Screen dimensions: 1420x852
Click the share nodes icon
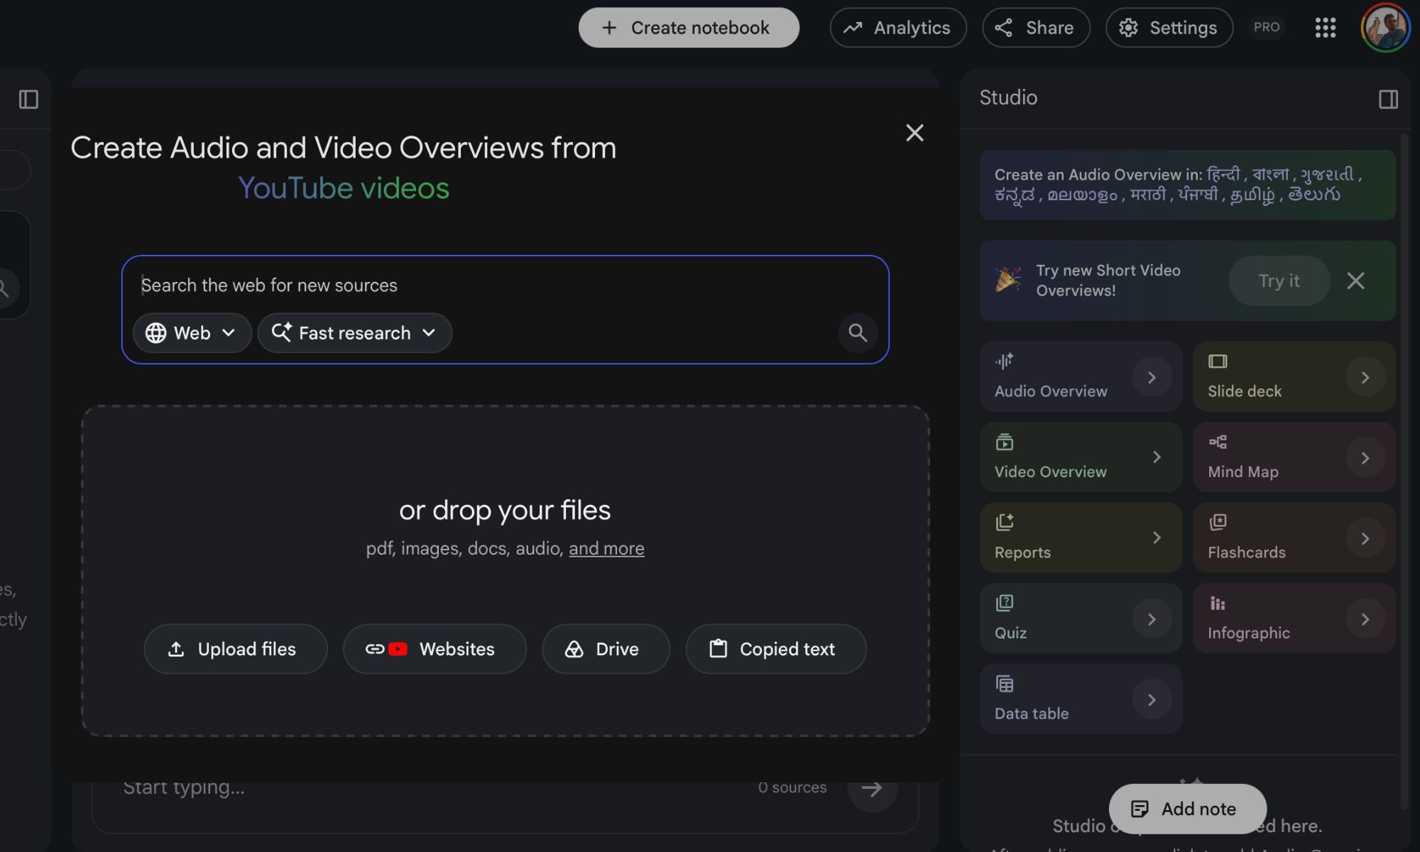[1003, 28]
